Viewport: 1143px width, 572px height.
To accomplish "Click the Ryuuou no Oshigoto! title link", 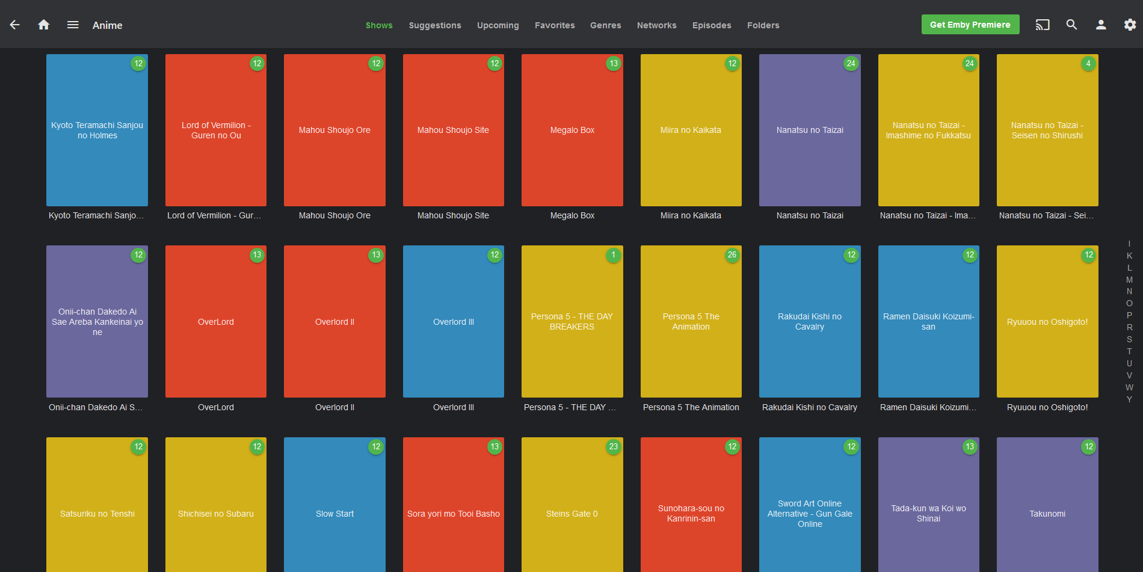I will pyautogui.click(x=1047, y=407).
